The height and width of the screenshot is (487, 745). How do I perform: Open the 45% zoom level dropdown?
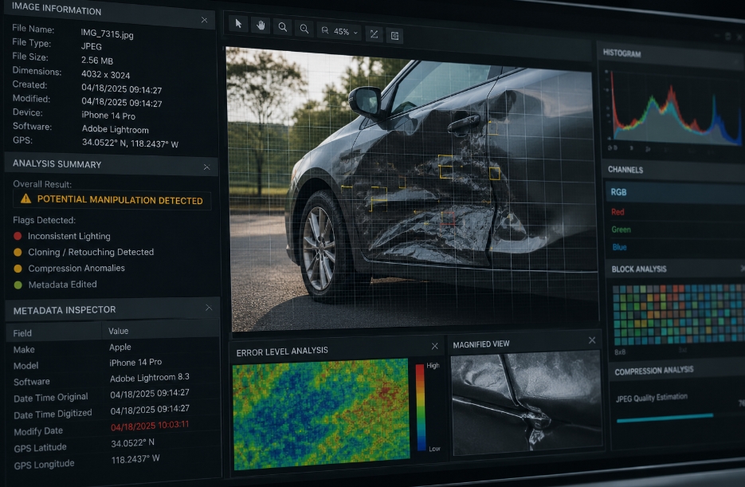[x=340, y=31]
